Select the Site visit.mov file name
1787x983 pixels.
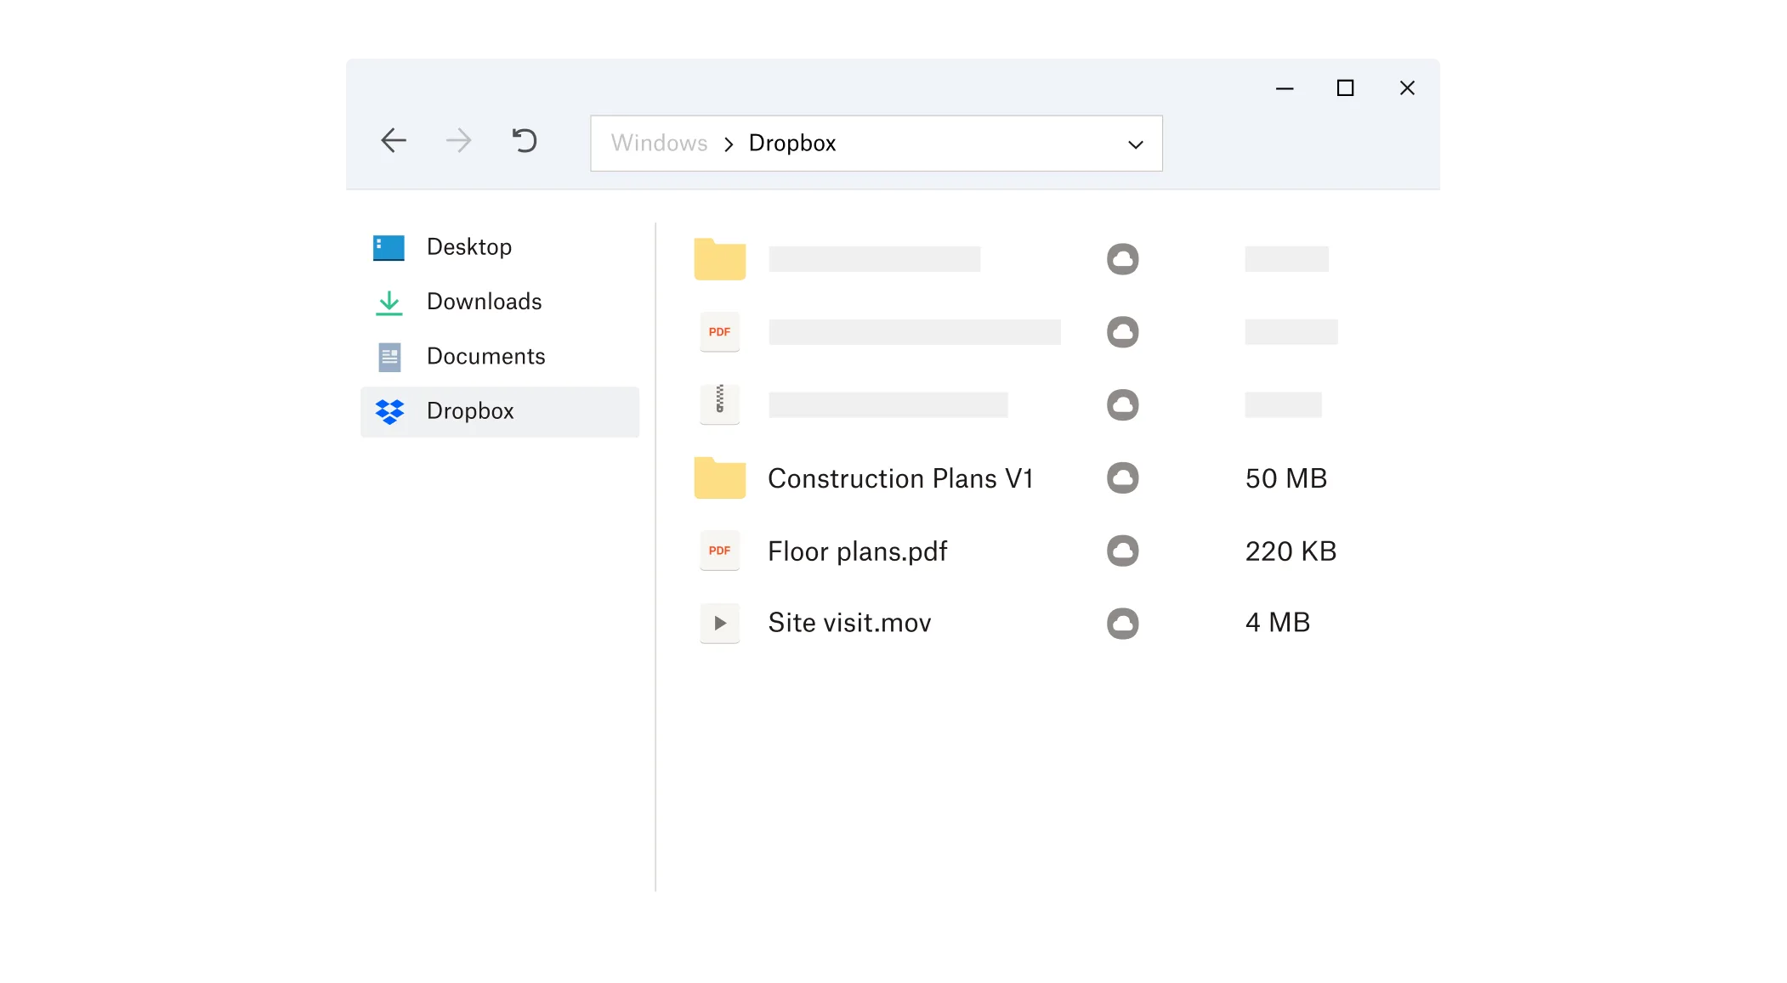[x=849, y=623]
